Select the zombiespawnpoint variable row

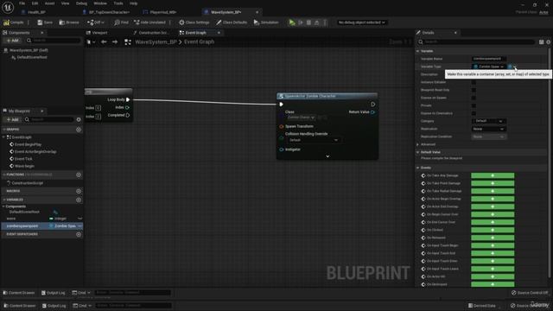[x=42, y=226]
